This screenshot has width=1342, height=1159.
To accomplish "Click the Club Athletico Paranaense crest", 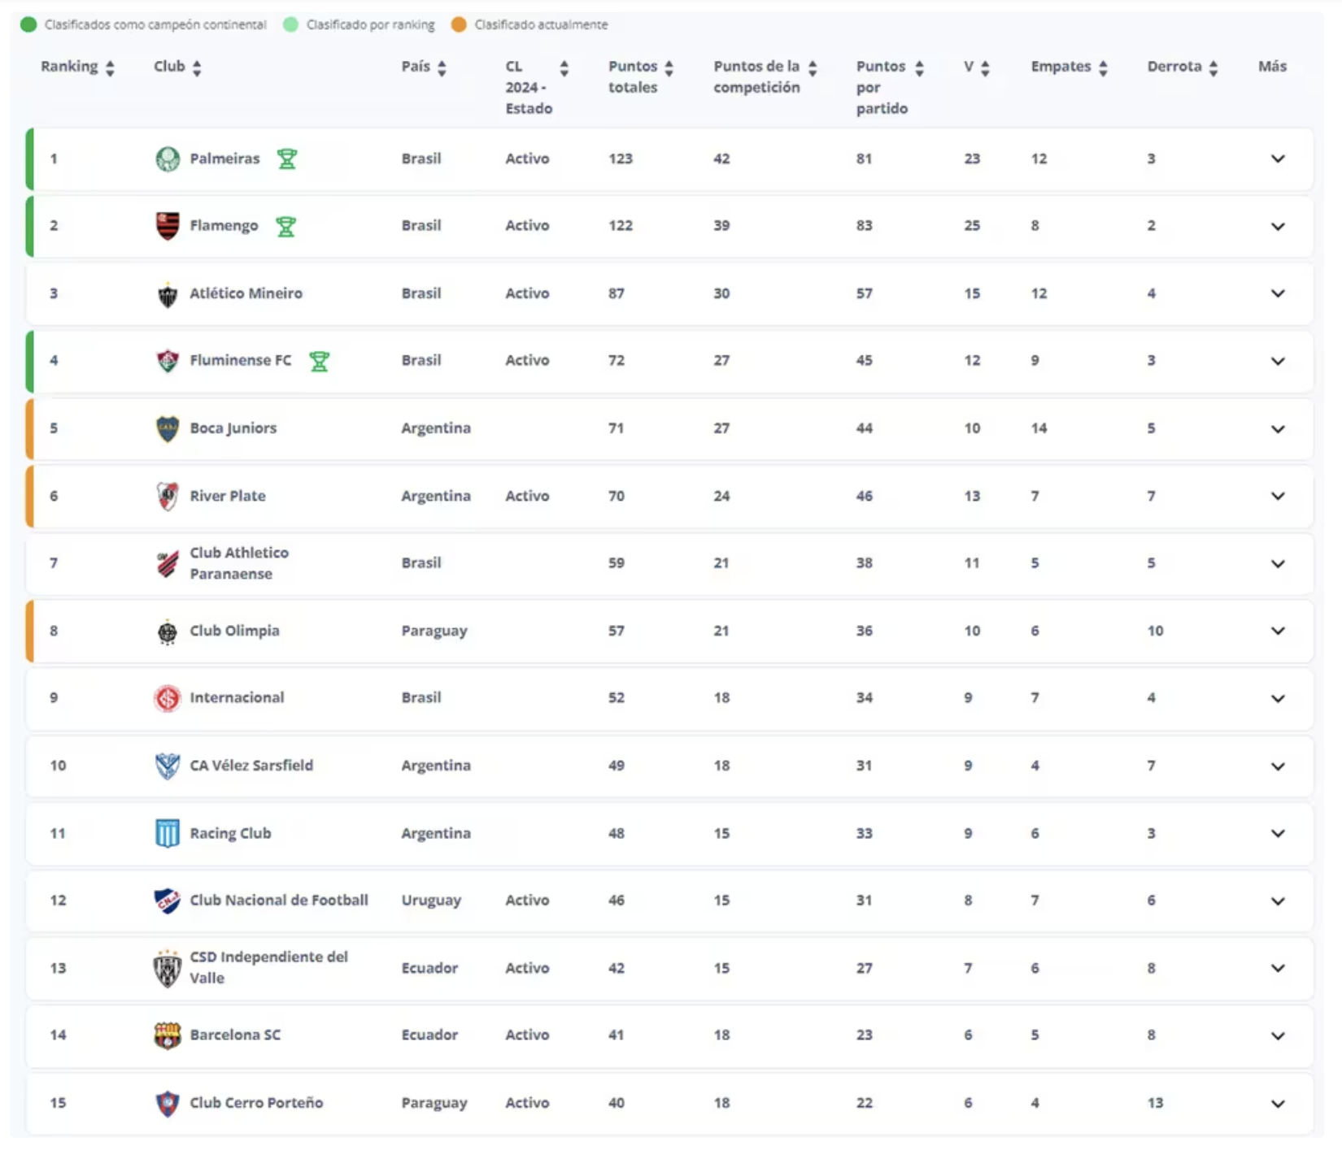I will coord(168,563).
